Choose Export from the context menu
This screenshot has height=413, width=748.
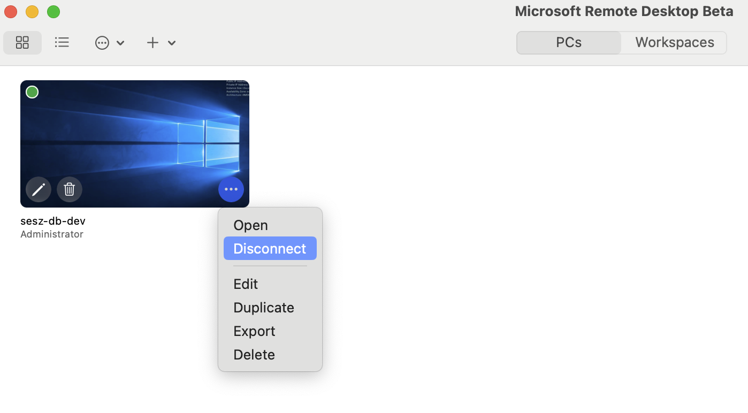[254, 331]
